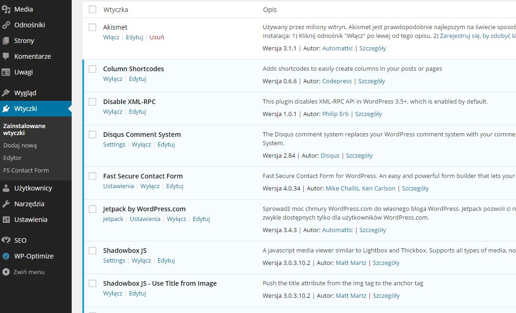Check the Jetpack by WordPress.com checkbox
This screenshot has width=516, height=313.
click(x=92, y=209)
